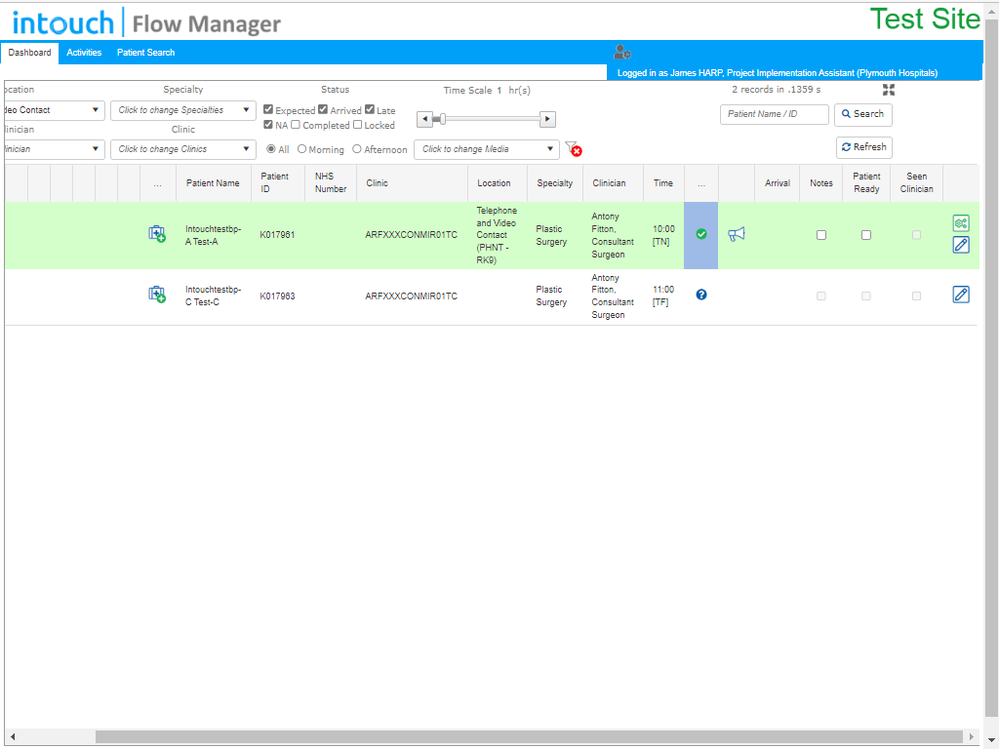999x749 pixels.
Task: Open add appointment icon for Test-C
Action: [157, 295]
